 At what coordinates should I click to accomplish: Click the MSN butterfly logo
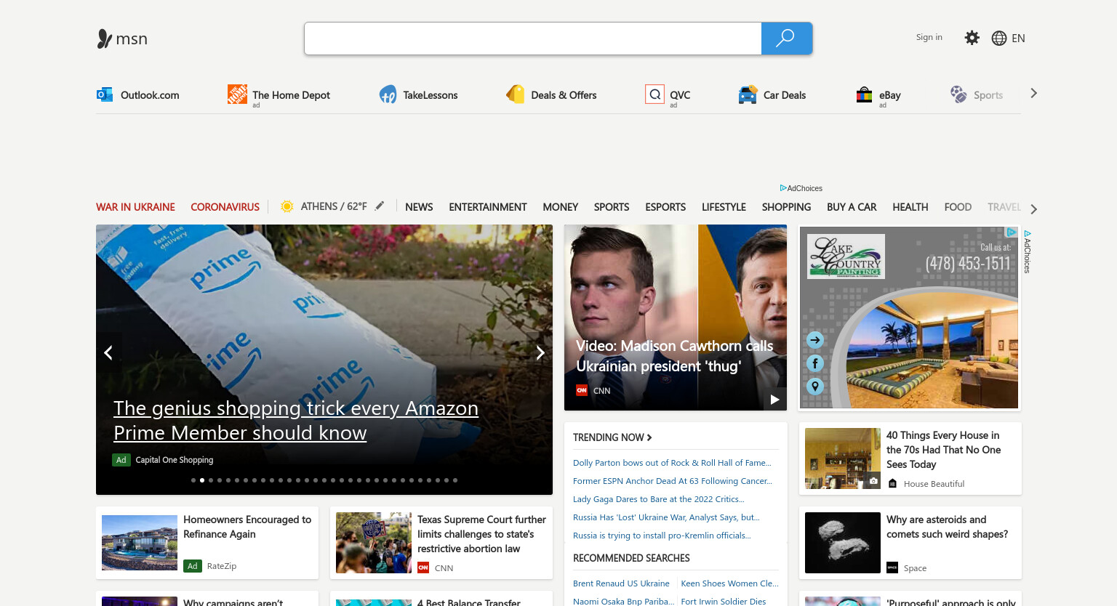coord(105,39)
